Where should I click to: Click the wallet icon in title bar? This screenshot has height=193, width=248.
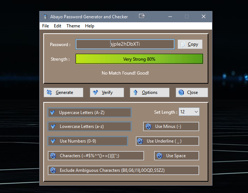(142, 16)
